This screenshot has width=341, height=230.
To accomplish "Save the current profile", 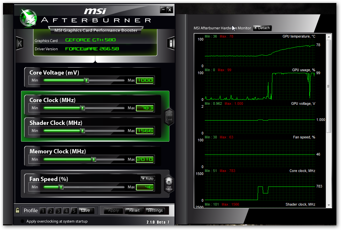I will pyautogui.click(x=86, y=211).
